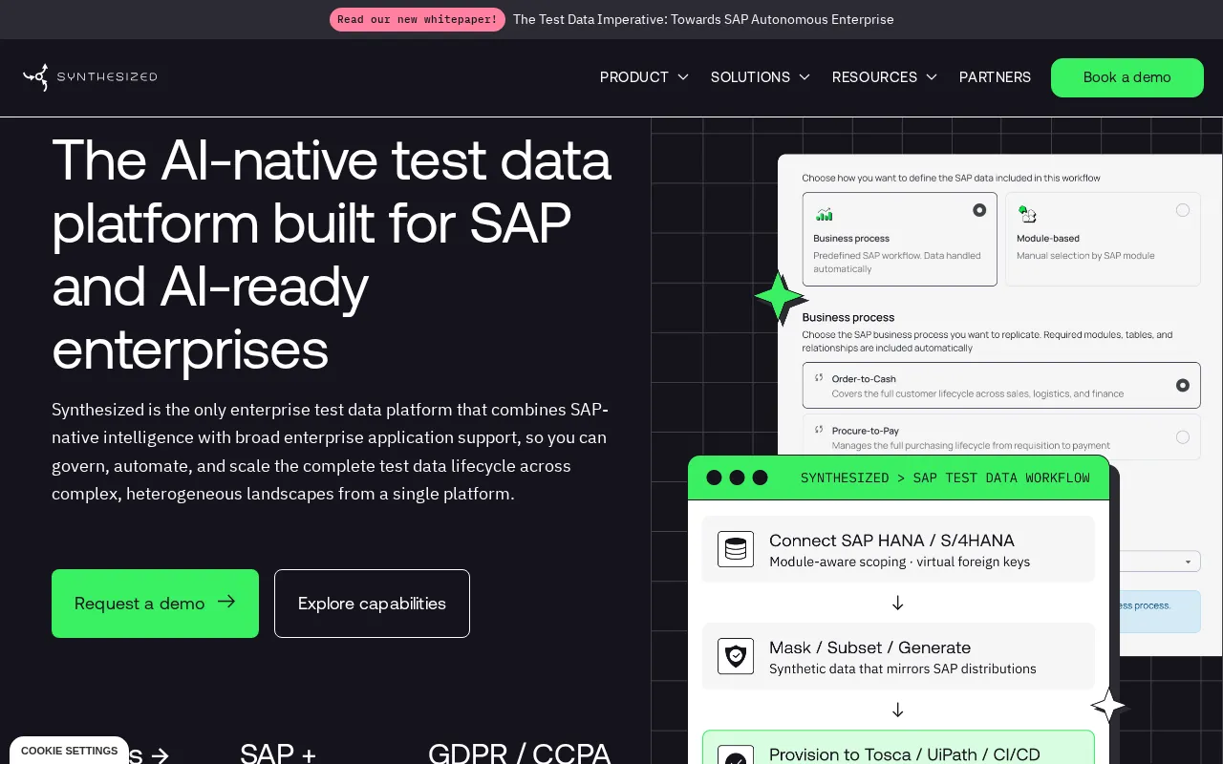Click the 'SAP +' stat text
The width and height of the screenshot is (1223, 764).
click(x=278, y=753)
